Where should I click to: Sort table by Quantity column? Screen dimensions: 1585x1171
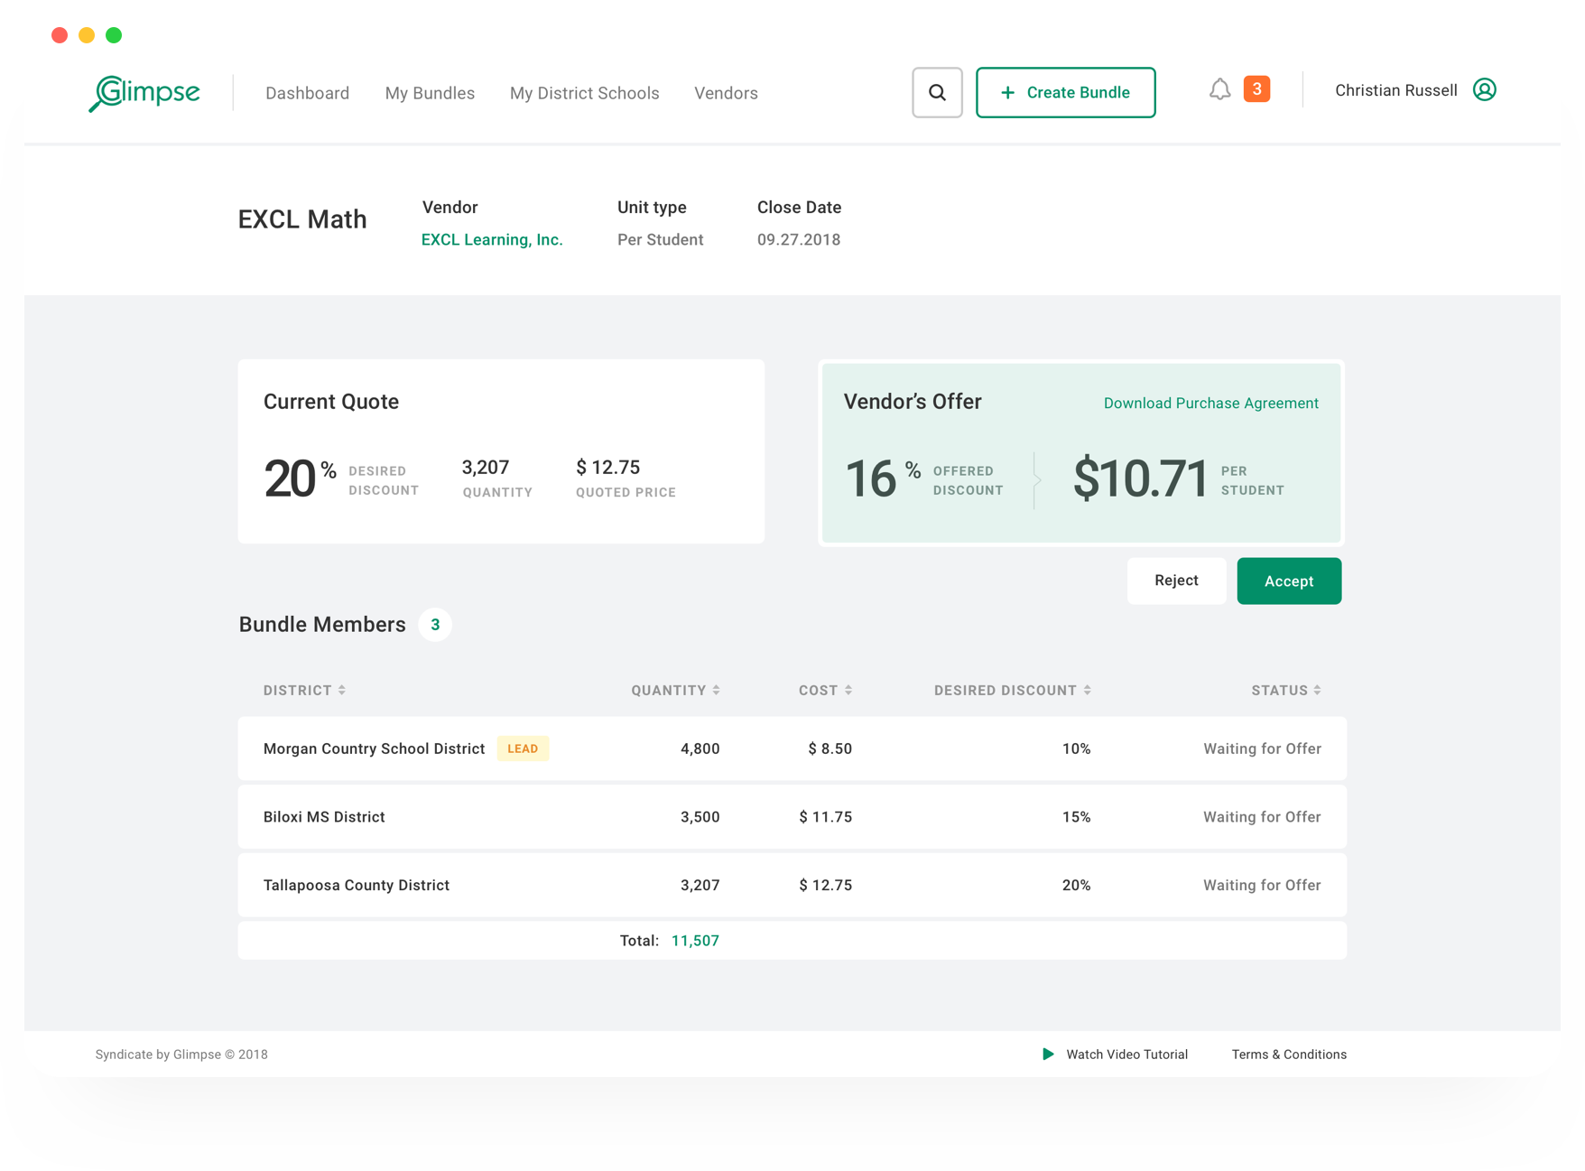(675, 690)
